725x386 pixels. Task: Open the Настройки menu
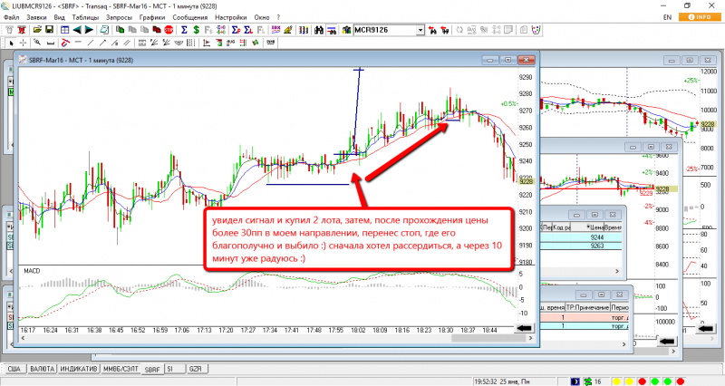(x=231, y=17)
